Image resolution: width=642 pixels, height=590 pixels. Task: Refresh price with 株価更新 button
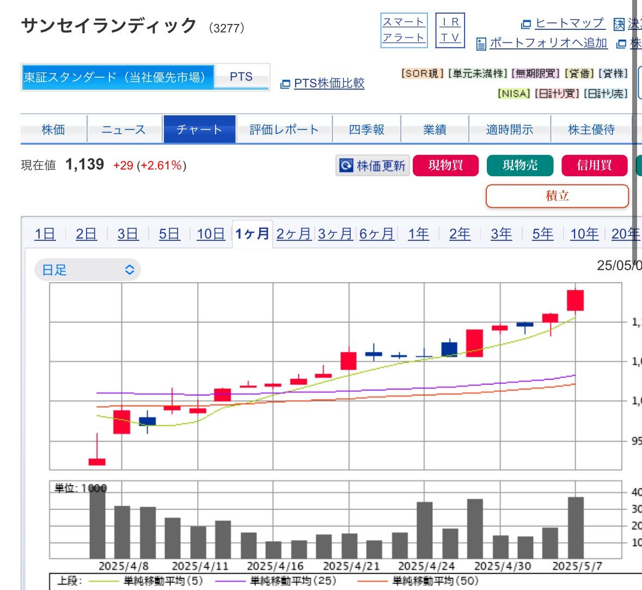372,165
